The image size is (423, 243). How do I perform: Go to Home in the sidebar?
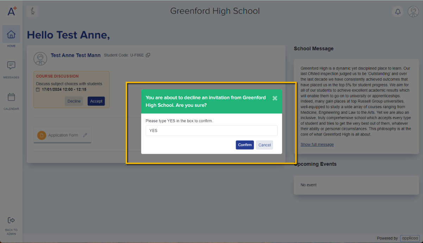(11, 37)
